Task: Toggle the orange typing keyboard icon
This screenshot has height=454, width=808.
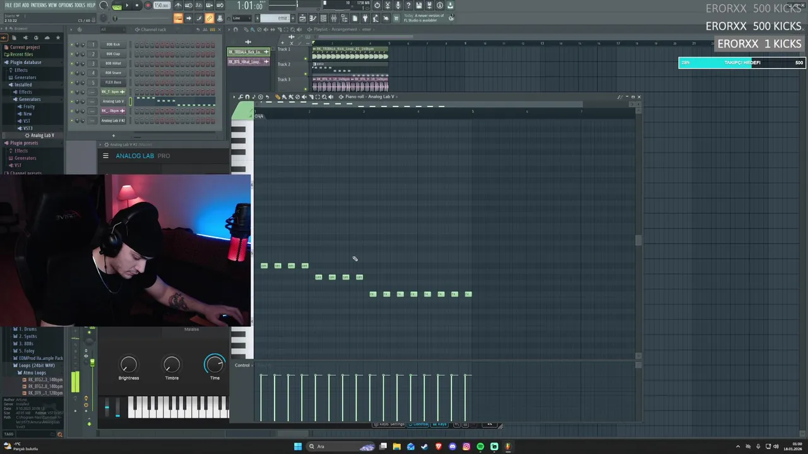Action: [x=179, y=18]
